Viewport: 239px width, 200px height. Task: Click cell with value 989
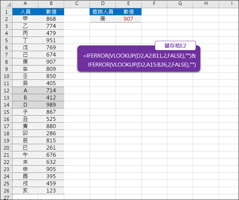click(51, 105)
